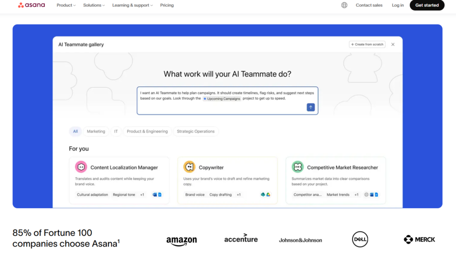Click the 85% of Fortune 100 headline

[x=66, y=238]
